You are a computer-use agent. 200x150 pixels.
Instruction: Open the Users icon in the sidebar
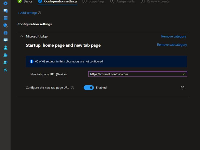pyautogui.click(x=5, y=47)
